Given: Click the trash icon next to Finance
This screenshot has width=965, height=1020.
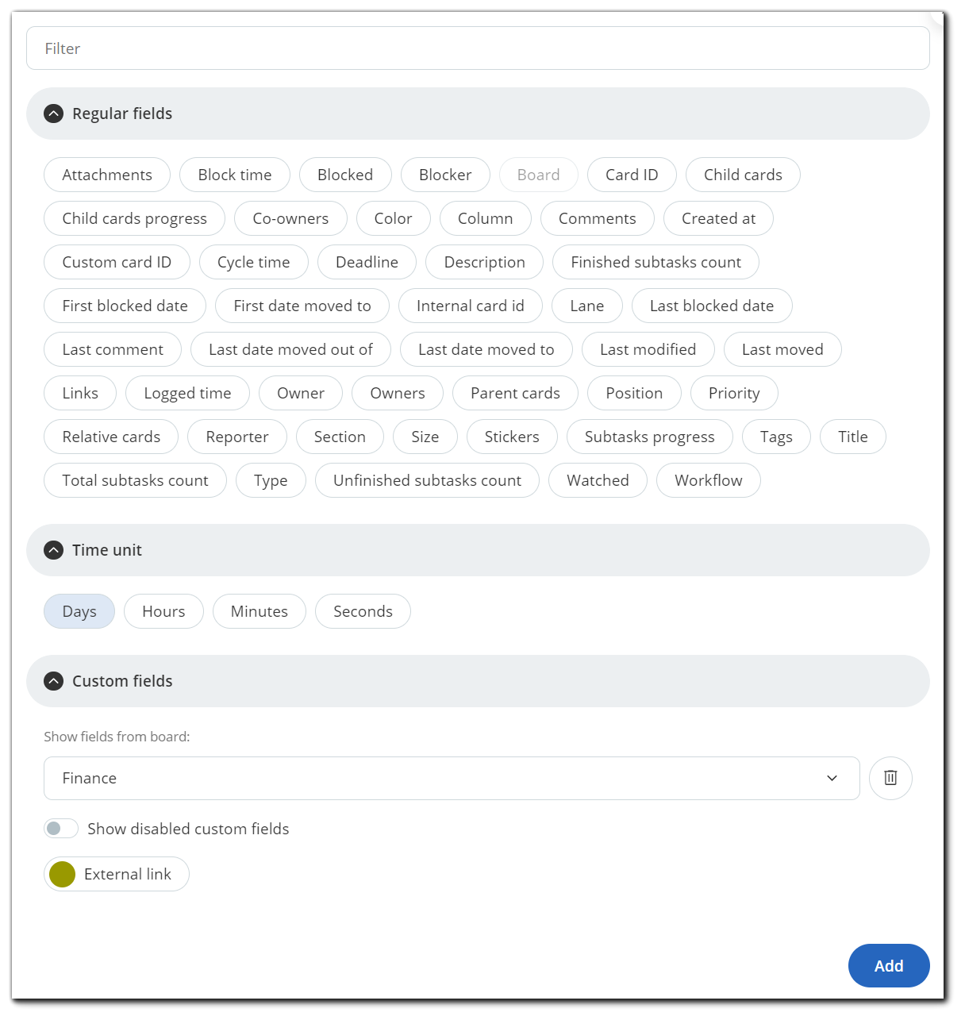Looking at the screenshot, I should [x=890, y=778].
